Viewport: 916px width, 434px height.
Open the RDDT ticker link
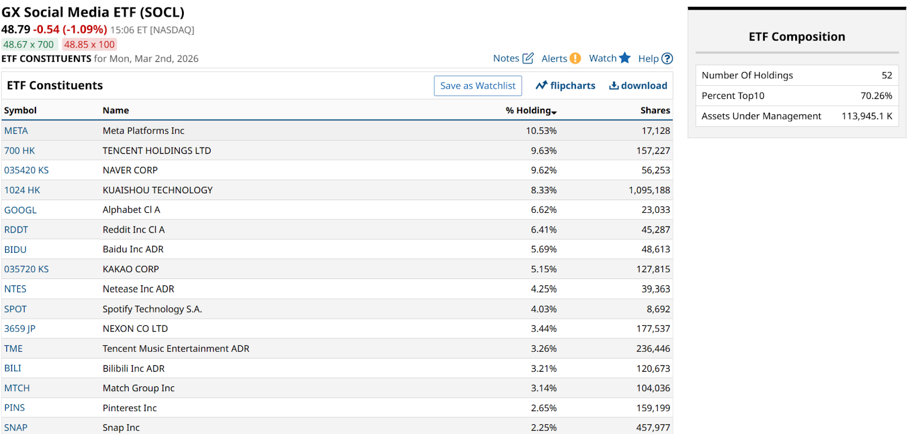[x=16, y=230]
